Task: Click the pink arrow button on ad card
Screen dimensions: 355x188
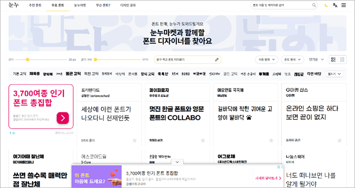Action: coord(63,118)
